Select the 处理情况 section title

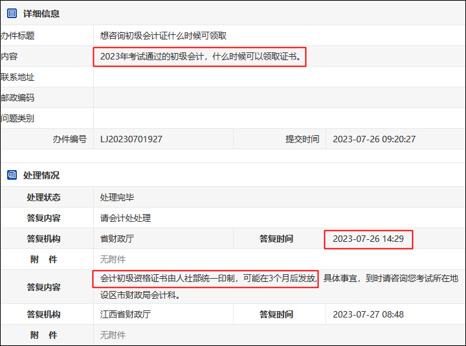click(41, 175)
